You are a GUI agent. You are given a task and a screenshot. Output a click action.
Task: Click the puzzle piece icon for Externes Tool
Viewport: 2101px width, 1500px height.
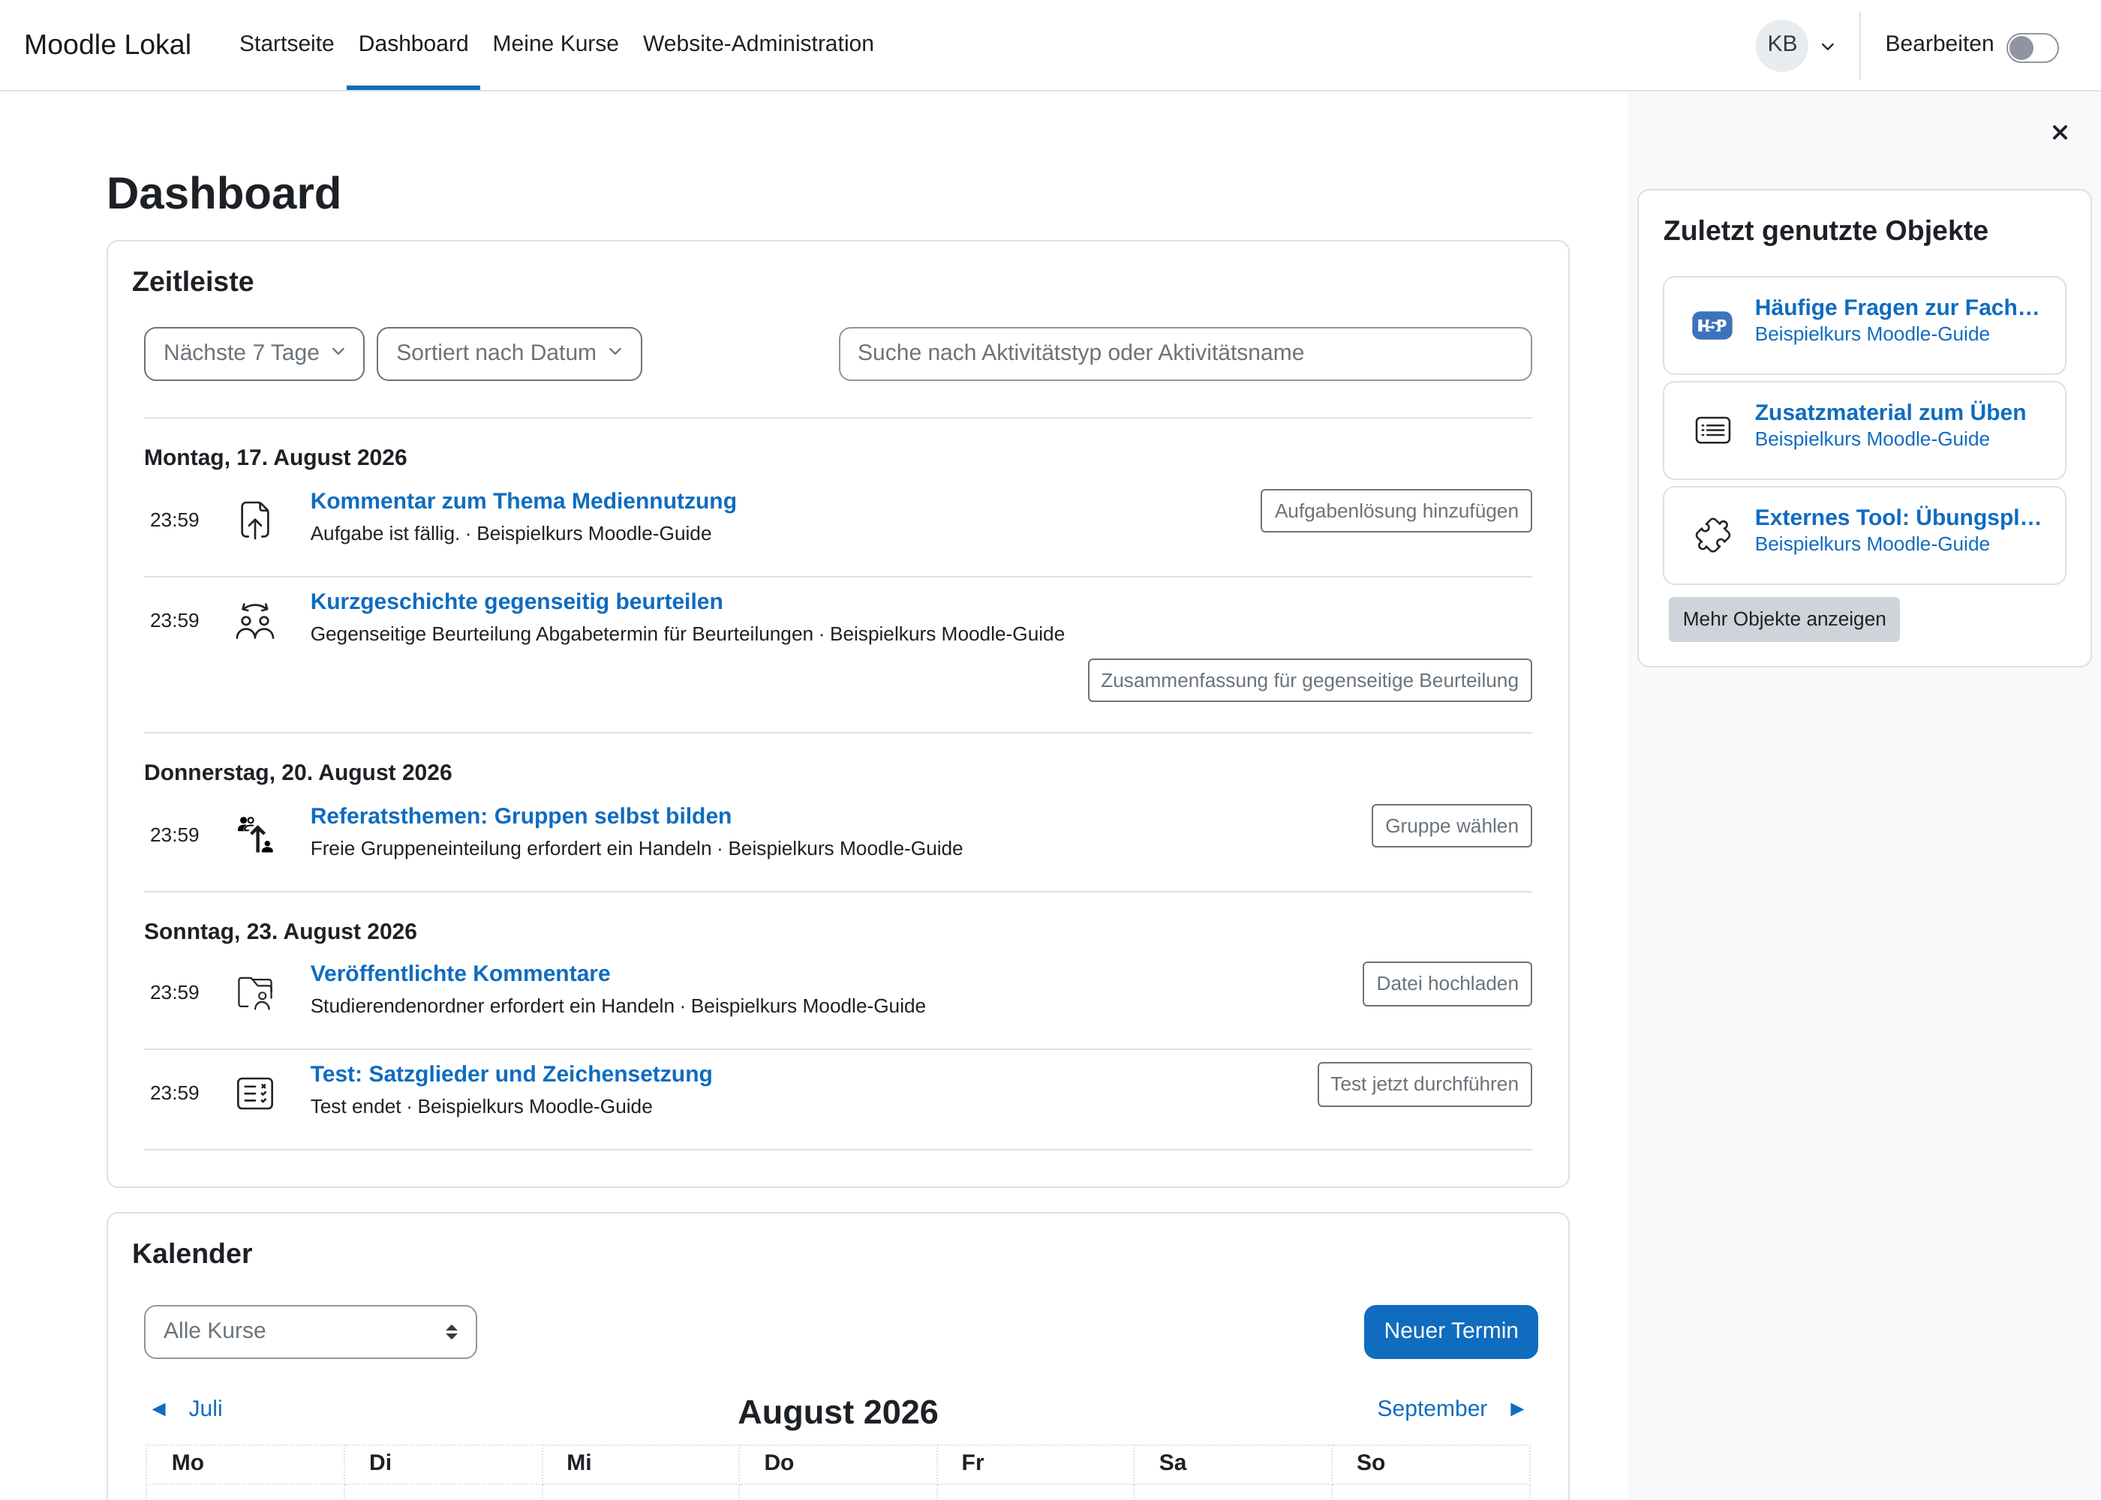[x=1712, y=535]
